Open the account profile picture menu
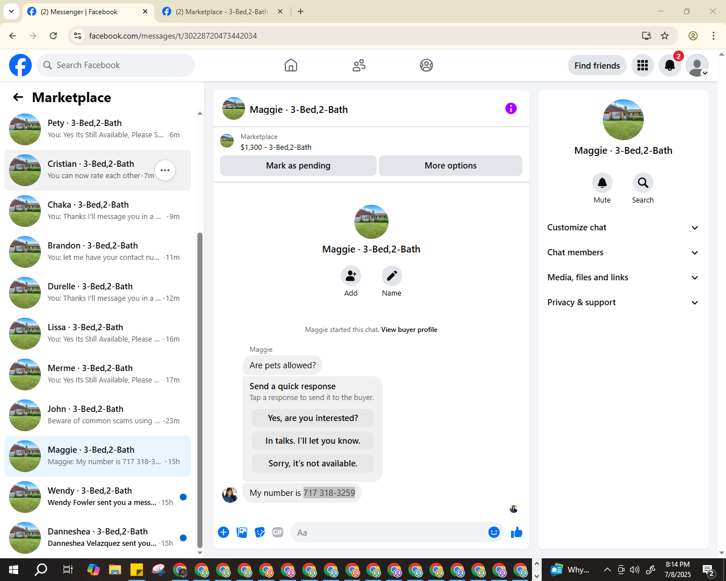The height and width of the screenshot is (581, 726). (x=697, y=66)
